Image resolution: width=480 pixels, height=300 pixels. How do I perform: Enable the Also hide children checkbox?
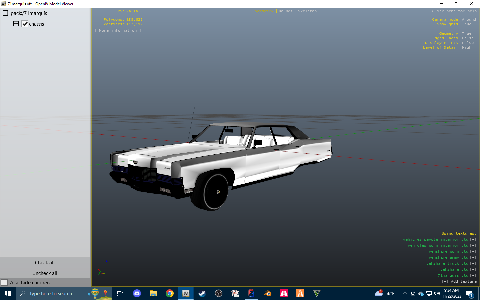[x=5, y=282]
